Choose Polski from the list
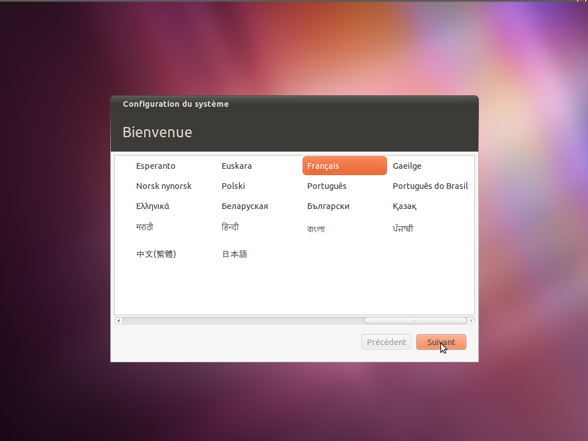 (x=233, y=186)
